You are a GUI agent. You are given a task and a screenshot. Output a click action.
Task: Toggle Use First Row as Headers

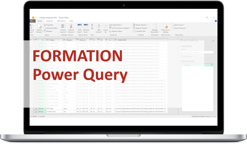click(x=121, y=28)
